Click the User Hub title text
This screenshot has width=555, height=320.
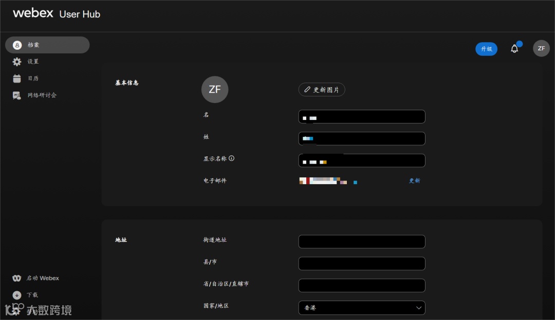tap(80, 14)
